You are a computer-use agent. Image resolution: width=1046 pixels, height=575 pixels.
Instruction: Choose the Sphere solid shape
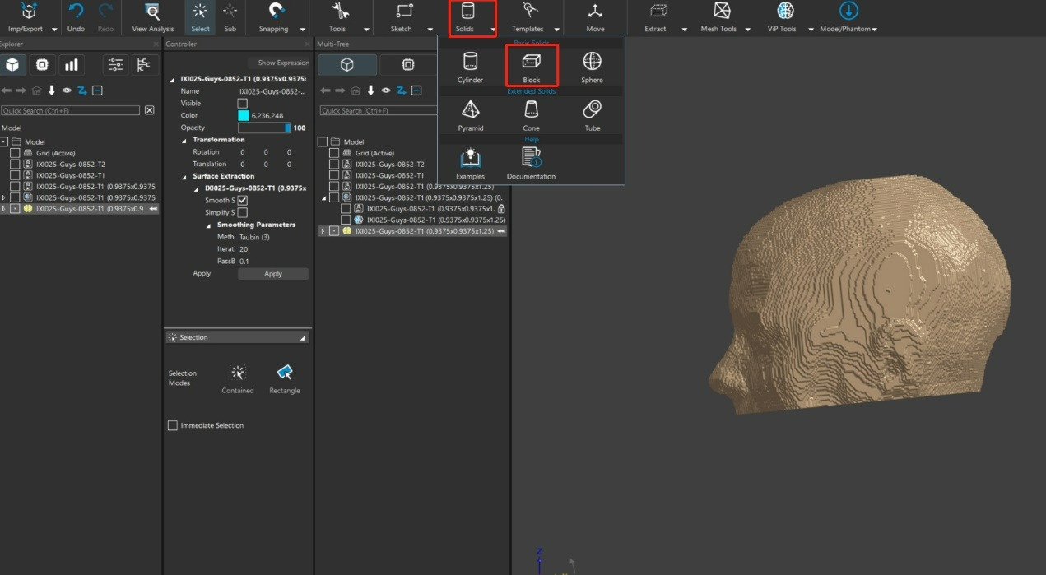pyautogui.click(x=592, y=63)
